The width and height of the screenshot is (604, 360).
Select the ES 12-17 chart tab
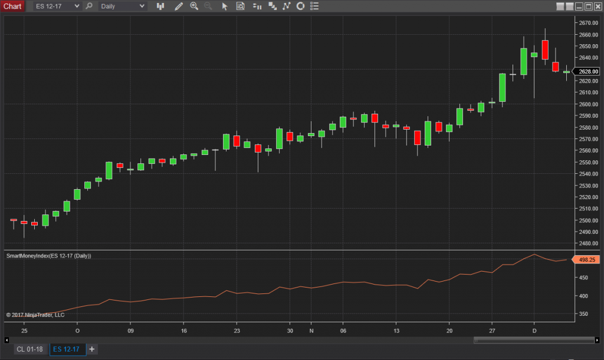coord(69,349)
